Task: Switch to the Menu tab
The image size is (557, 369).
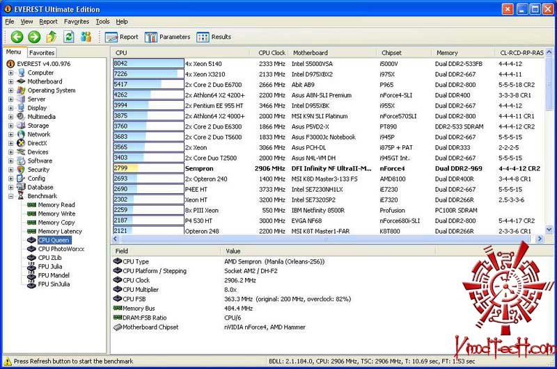Action: pos(13,51)
